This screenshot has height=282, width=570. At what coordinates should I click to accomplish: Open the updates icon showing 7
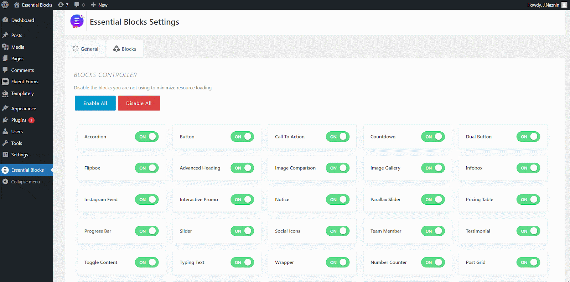click(x=61, y=5)
